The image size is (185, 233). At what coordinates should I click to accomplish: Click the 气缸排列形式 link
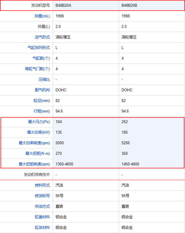point(39,48)
